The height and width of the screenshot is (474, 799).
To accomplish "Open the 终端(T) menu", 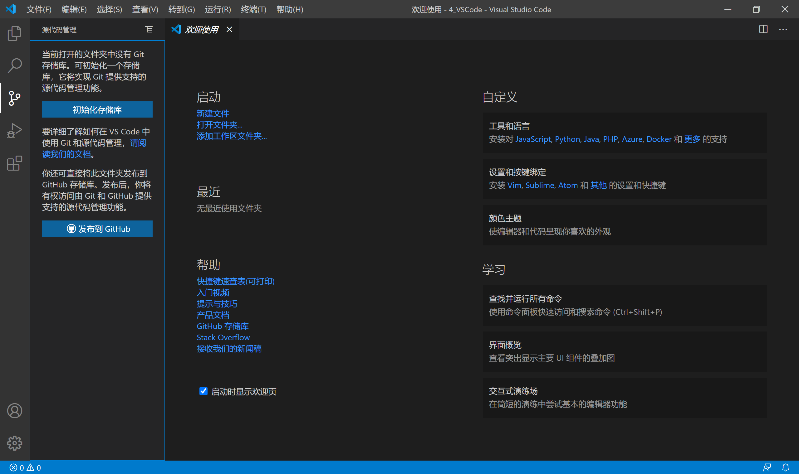I will [253, 10].
